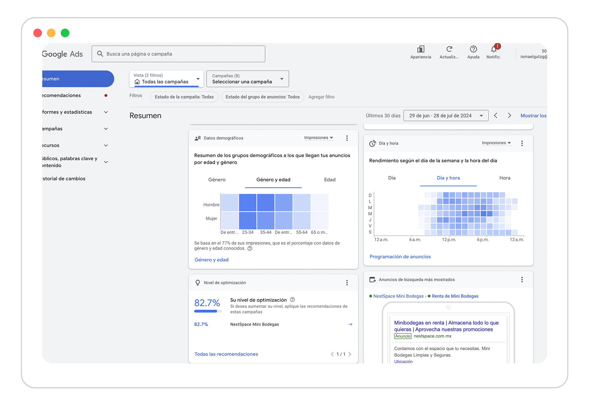Switch to the Género tab
Viewport: 592px width, 404px height.
click(x=217, y=180)
